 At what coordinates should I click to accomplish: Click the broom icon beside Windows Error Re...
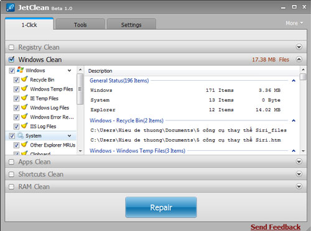pos(24,116)
